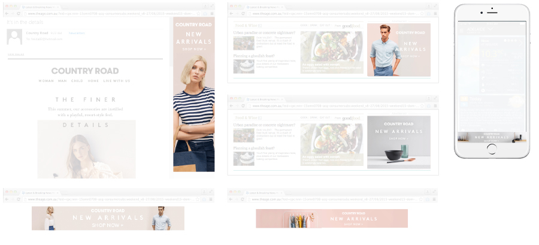The height and width of the screenshot is (245, 539).
Task: Tap the New Arrivals banner ad on the phone
Action: point(492,137)
